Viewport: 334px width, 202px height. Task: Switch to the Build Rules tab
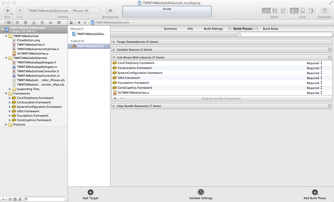tap(271, 29)
